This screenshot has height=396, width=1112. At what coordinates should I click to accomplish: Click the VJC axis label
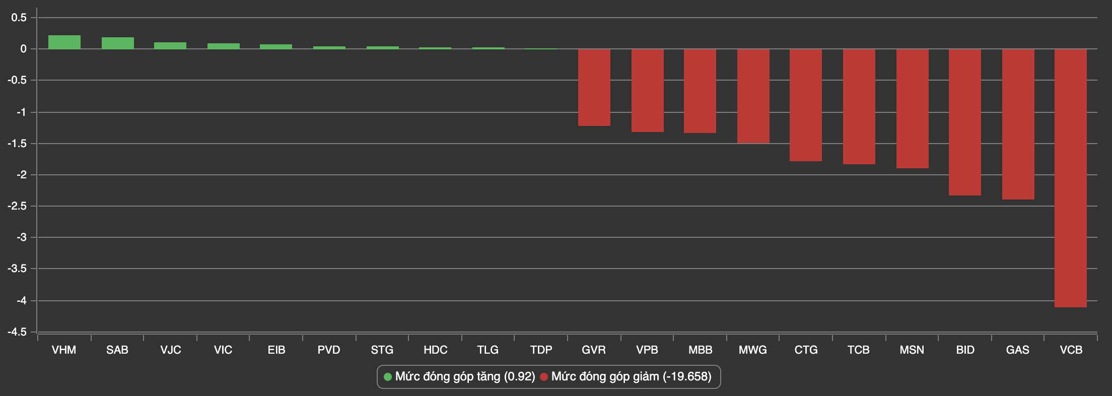[170, 350]
